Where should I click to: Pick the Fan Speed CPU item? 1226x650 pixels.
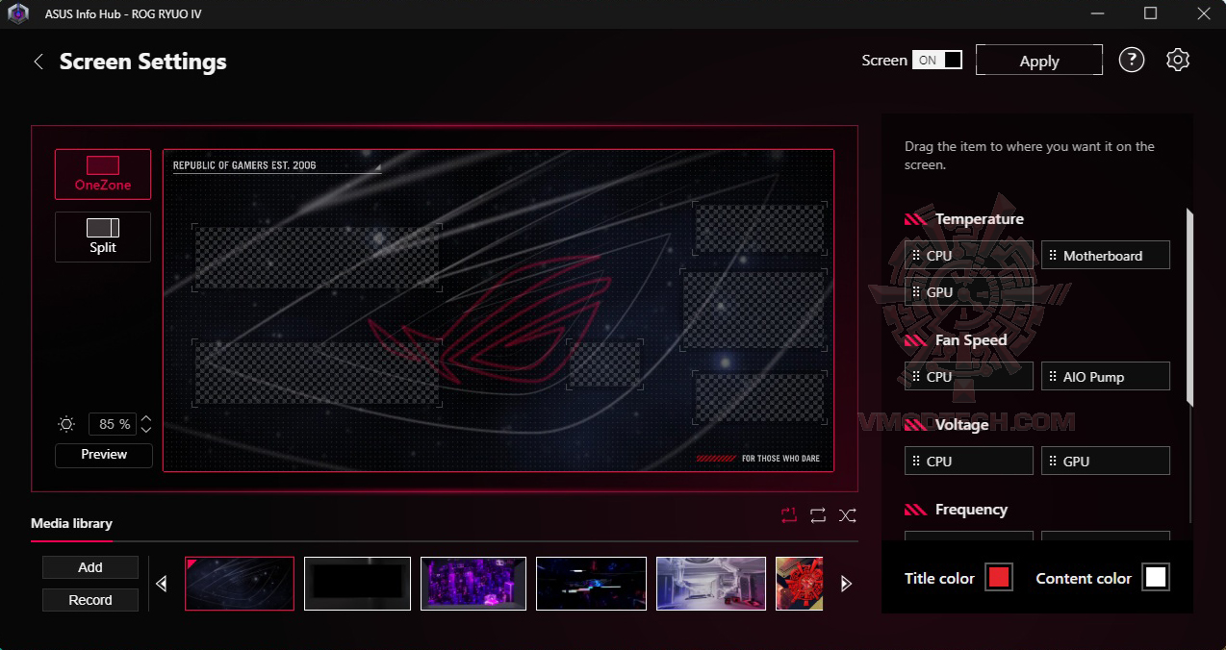pos(969,377)
